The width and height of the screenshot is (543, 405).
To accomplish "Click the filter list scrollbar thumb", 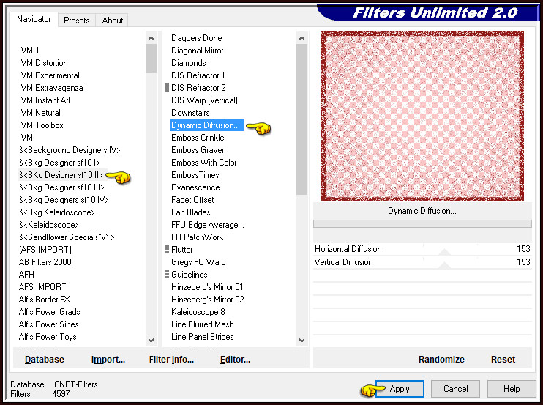I will tap(302, 119).
